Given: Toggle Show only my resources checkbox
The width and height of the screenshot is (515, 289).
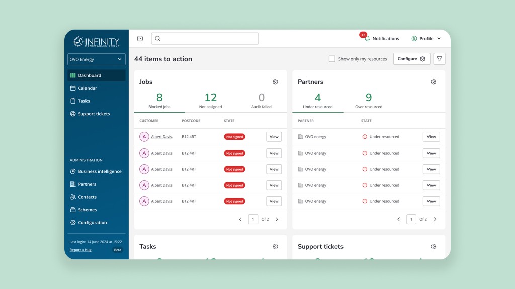Looking at the screenshot, I should coord(332,59).
